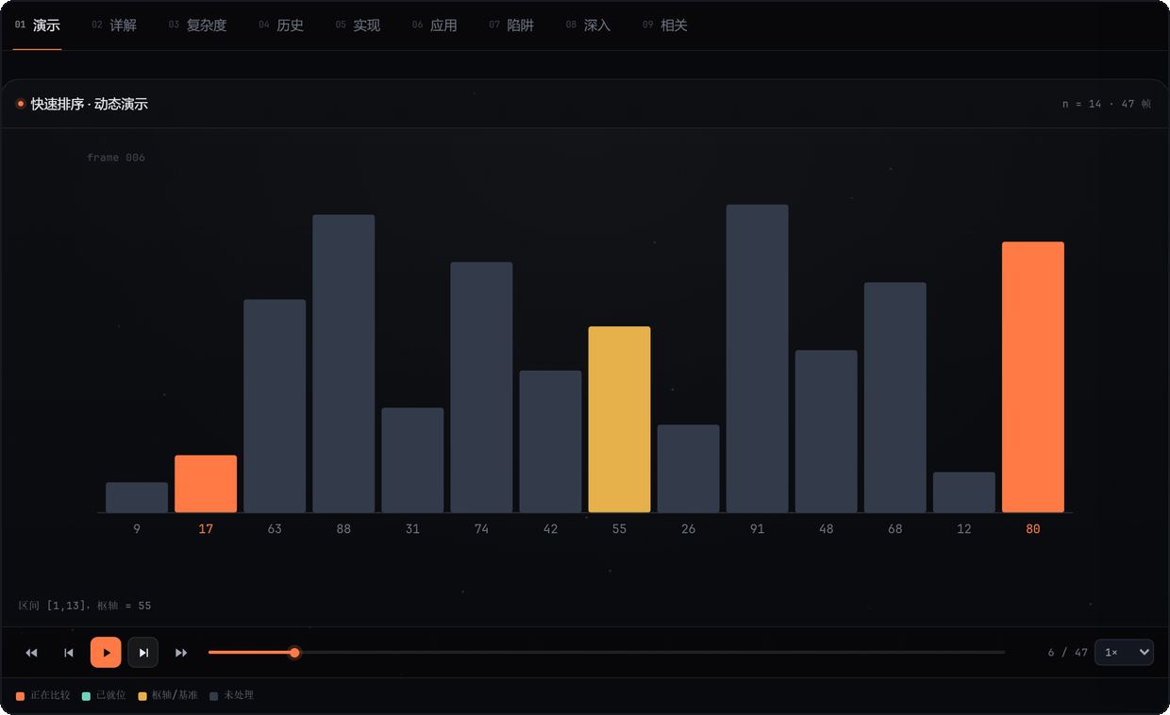Open the 复杂度 tab
This screenshot has height=715, width=1170.
click(x=198, y=25)
